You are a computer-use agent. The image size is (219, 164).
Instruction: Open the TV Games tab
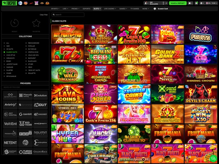click(135, 9)
